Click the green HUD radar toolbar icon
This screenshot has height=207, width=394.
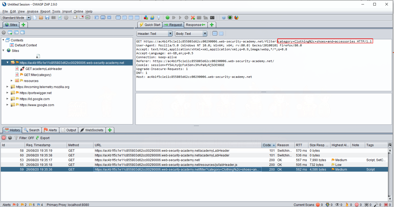coord(230,18)
